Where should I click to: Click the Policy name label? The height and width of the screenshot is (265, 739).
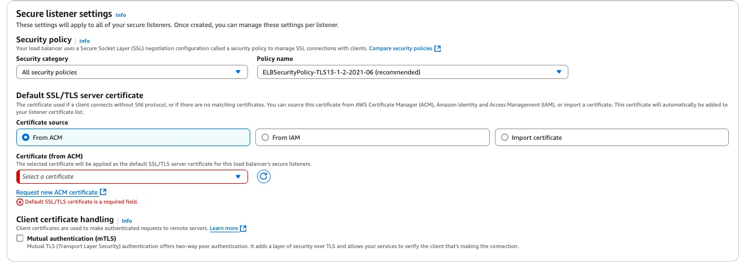tap(275, 59)
